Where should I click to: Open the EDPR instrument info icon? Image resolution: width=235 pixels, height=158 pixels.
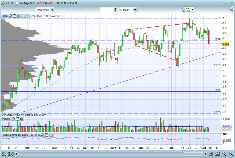(x=17, y=3)
